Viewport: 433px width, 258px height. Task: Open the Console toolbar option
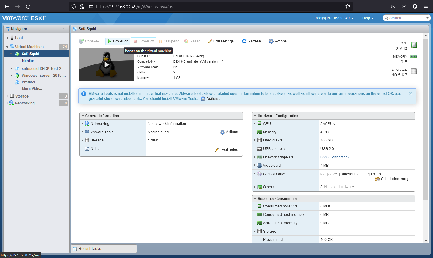(x=89, y=41)
